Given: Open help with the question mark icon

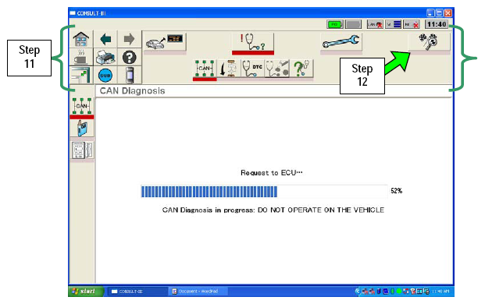Looking at the screenshot, I should pyautogui.click(x=130, y=57).
